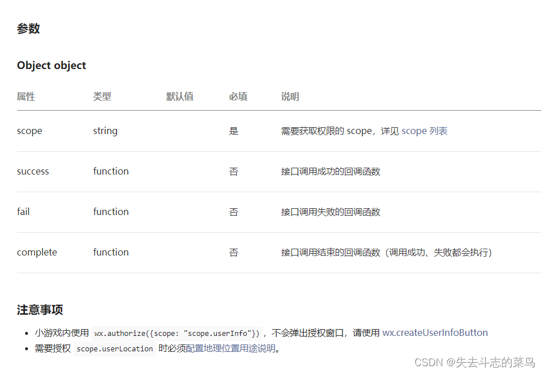Click the "string" type cell
The width and height of the screenshot is (544, 373).
coord(105,131)
